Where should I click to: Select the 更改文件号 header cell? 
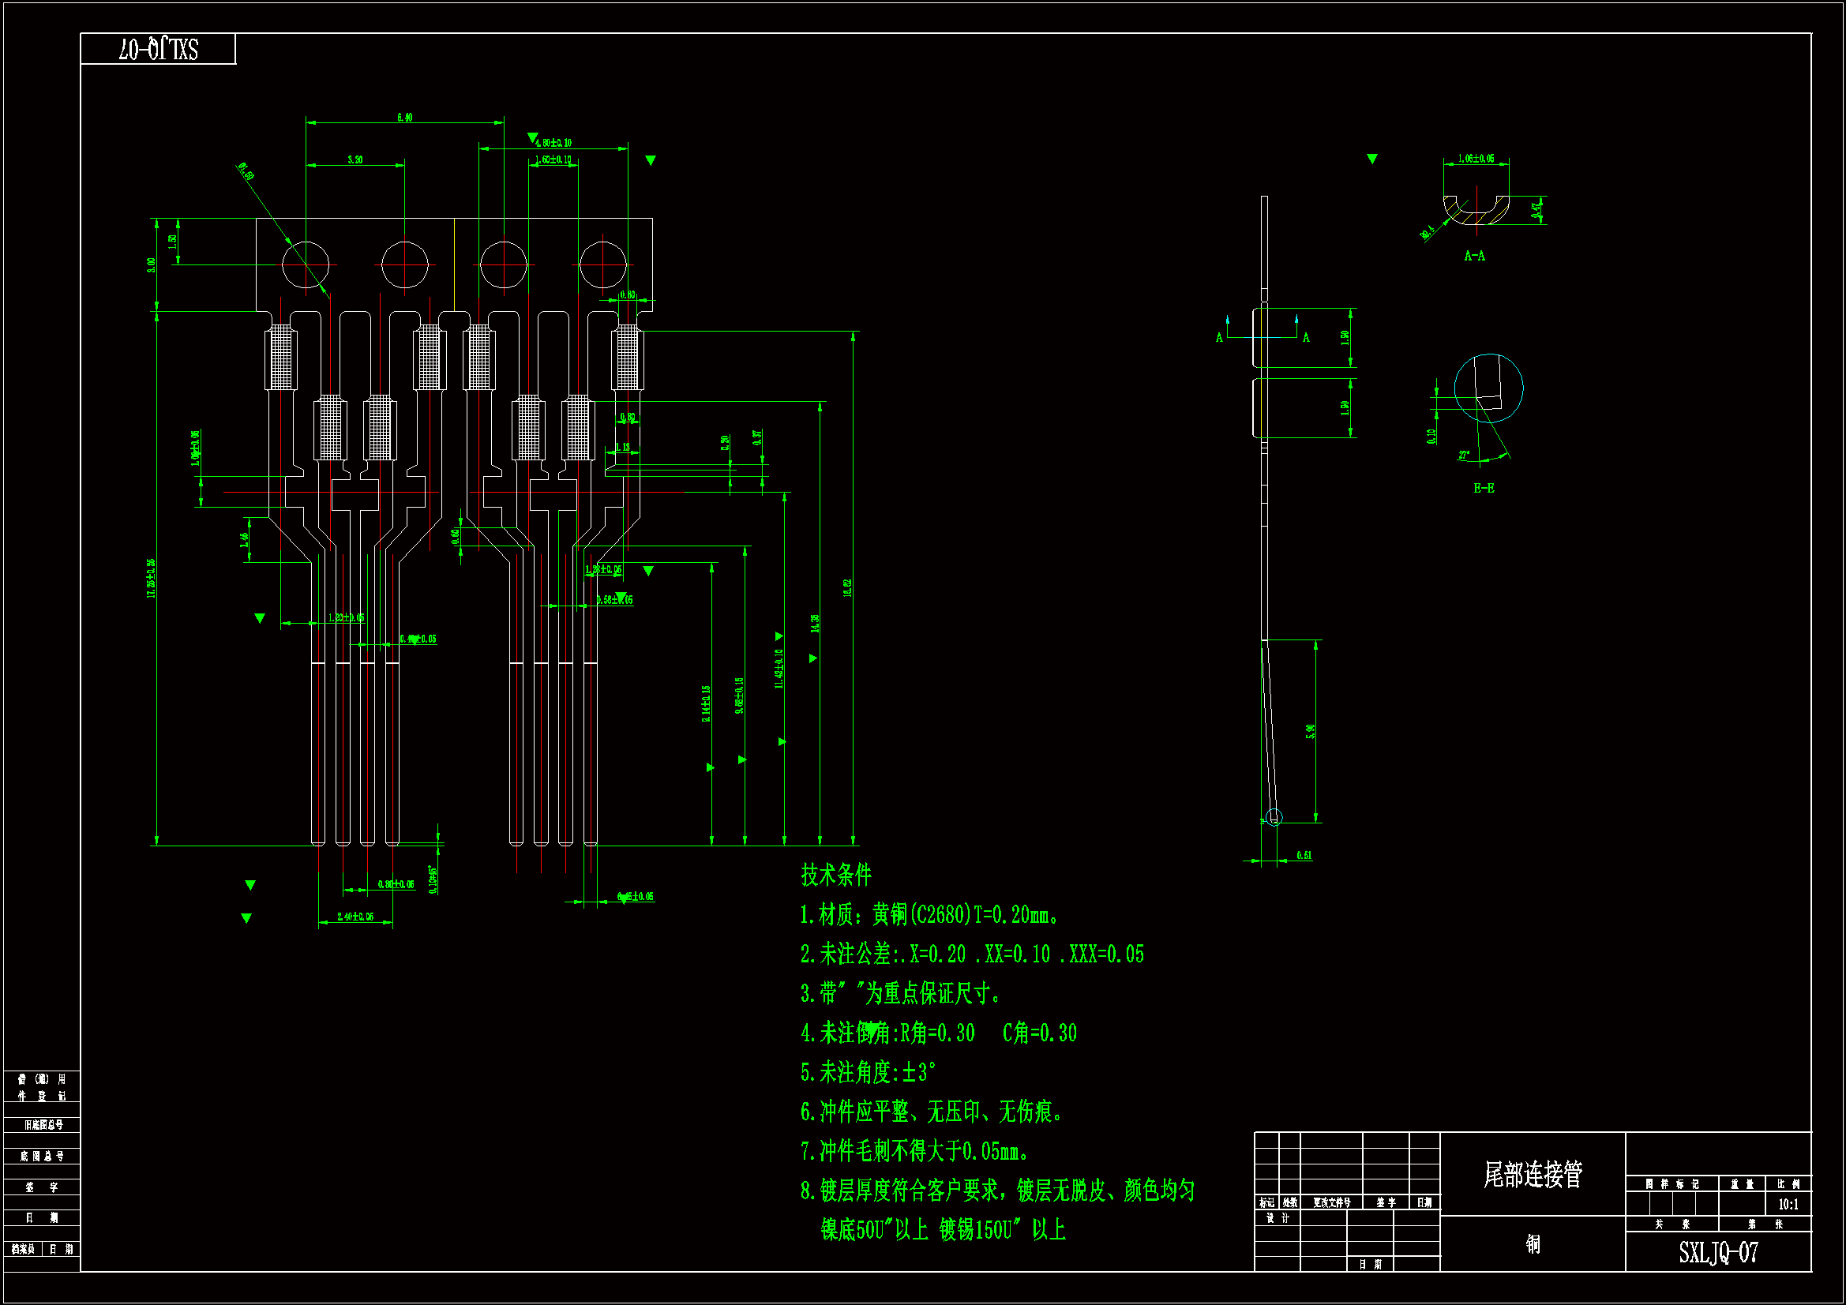pos(1331,1203)
